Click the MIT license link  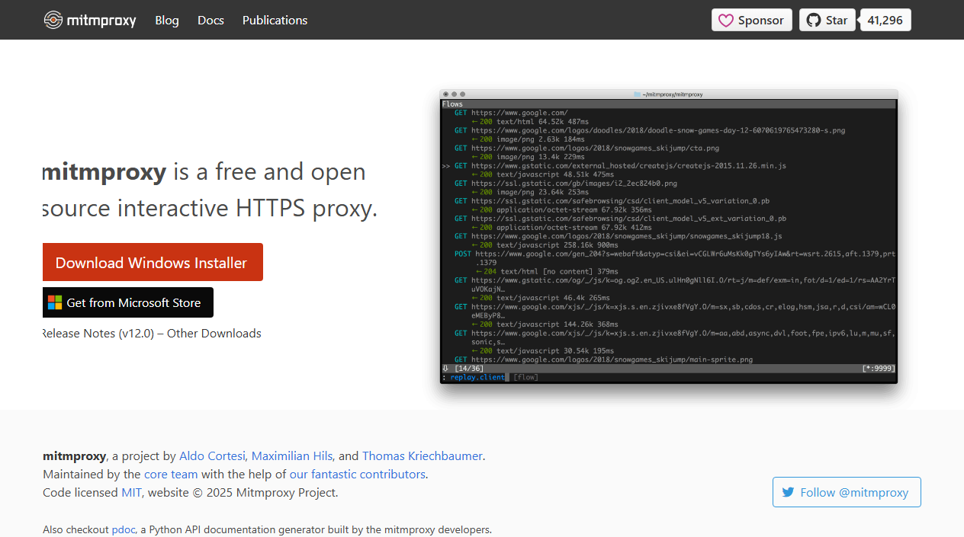130,492
